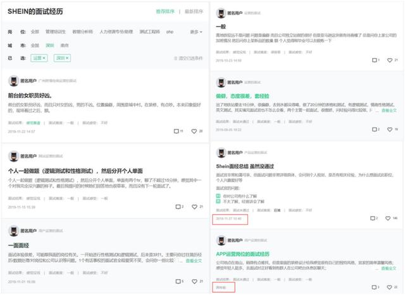405x295 pixels.
Task: Open green title '偏僻，态度很差，套经验'
Action: [x=242, y=96]
